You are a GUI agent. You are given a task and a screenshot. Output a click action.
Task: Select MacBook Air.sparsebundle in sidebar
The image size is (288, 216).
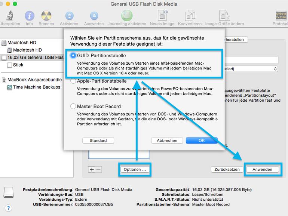pos(32,80)
